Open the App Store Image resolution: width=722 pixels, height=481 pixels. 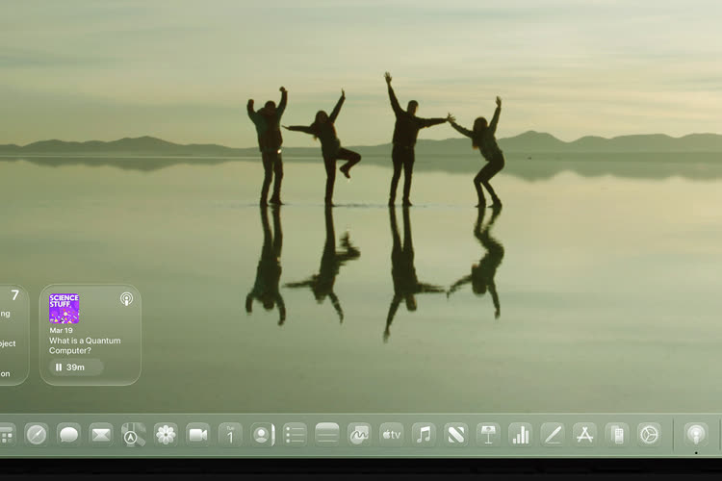(584, 435)
